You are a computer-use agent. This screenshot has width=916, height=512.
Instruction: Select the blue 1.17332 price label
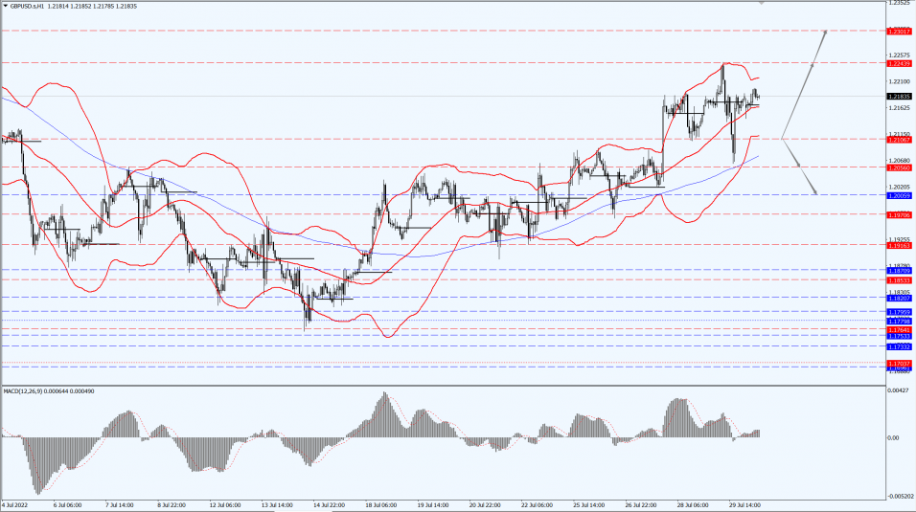899,345
